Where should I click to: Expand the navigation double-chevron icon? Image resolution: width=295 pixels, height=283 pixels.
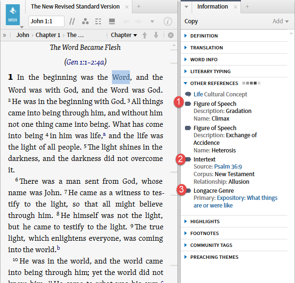[5, 35]
